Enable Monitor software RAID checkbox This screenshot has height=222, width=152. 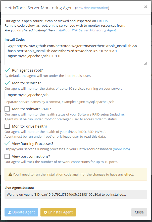[7, 109]
